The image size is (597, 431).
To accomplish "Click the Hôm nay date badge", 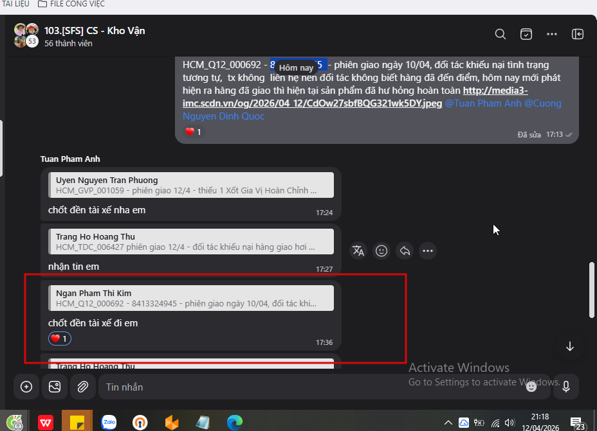I will tap(296, 67).
